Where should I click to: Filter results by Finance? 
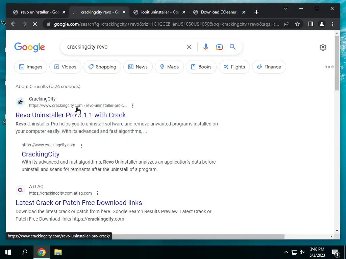[x=269, y=67]
